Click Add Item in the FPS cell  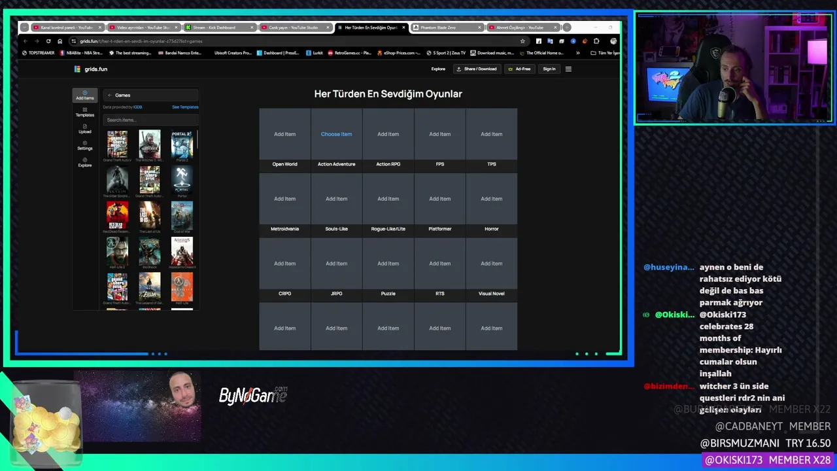click(x=439, y=134)
